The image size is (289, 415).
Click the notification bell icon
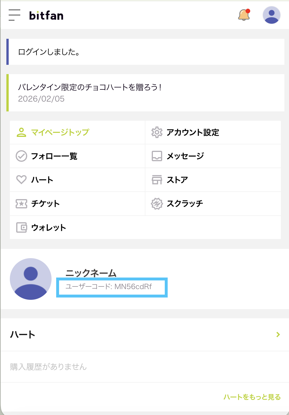tap(244, 15)
